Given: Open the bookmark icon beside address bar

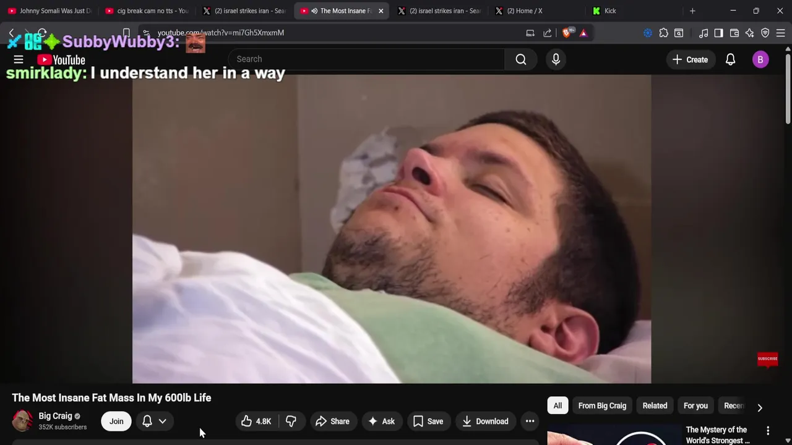Looking at the screenshot, I should [126, 33].
